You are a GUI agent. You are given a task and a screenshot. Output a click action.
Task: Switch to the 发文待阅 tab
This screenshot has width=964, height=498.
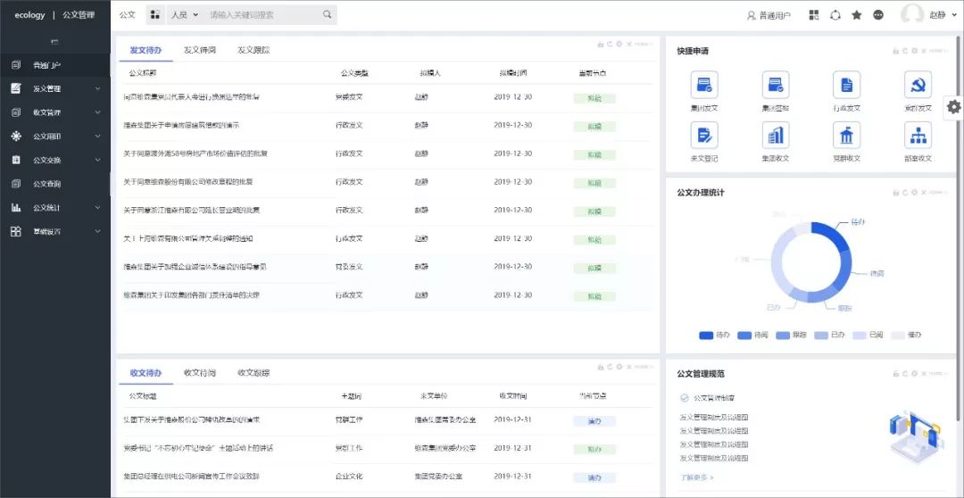click(200, 51)
